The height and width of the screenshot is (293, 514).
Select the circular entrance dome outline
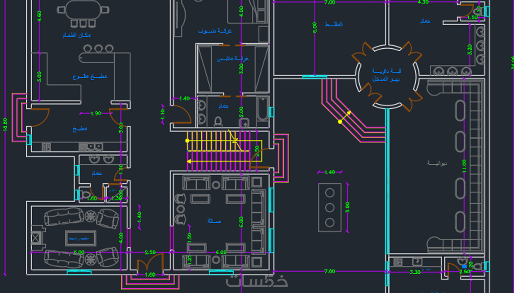387,77
